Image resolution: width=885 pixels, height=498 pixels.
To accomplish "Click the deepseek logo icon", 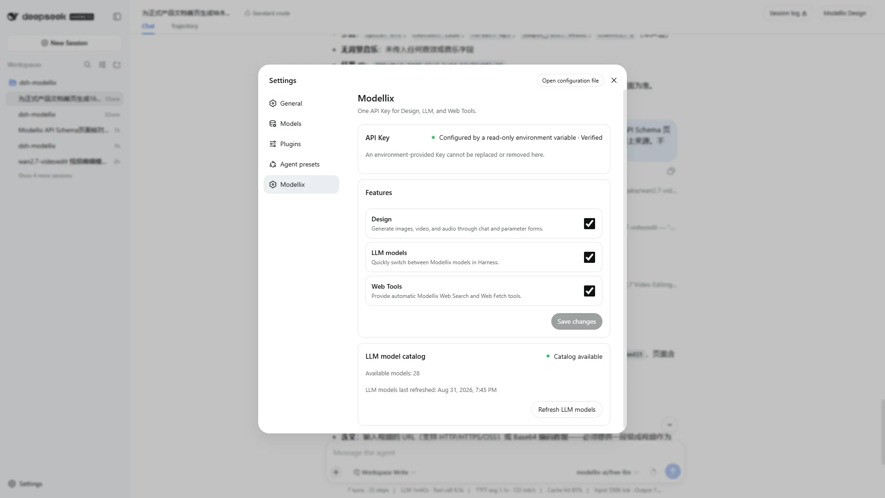I will [12, 17].
